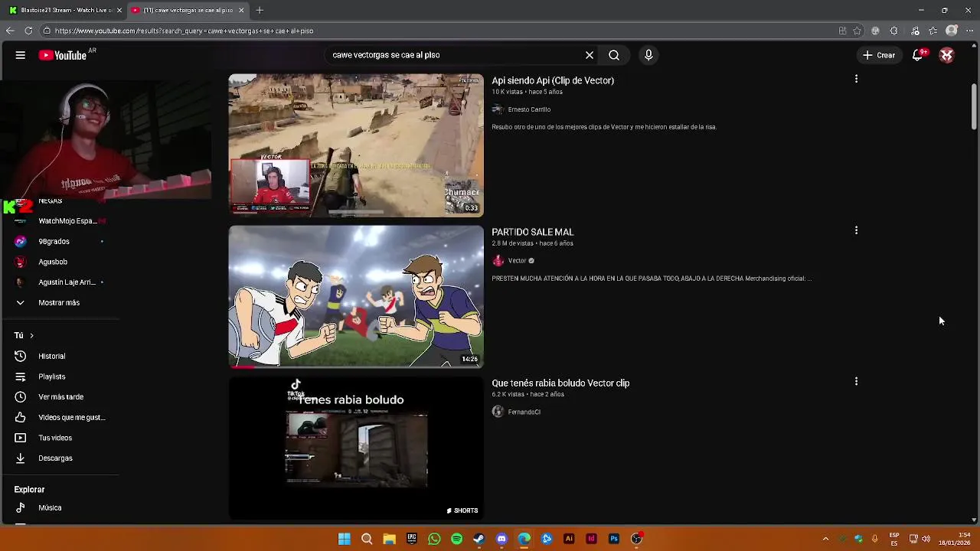
Task: Open YouTube notifications bell
Action: 918,55
